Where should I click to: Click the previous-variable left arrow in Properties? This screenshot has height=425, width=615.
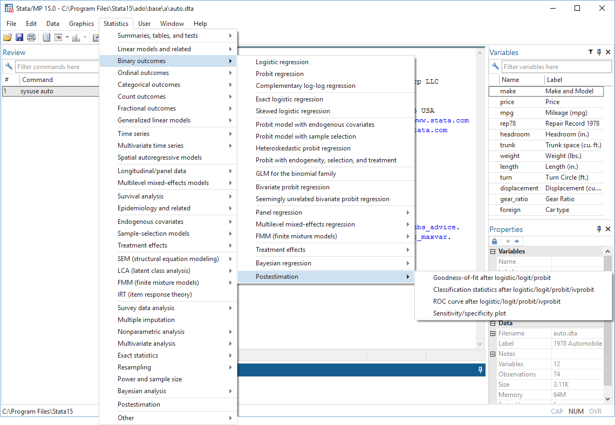(508, 241)
